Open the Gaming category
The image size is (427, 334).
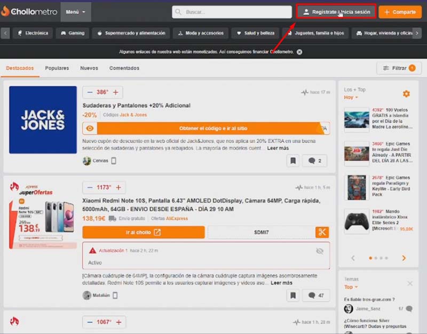point(73,33)
